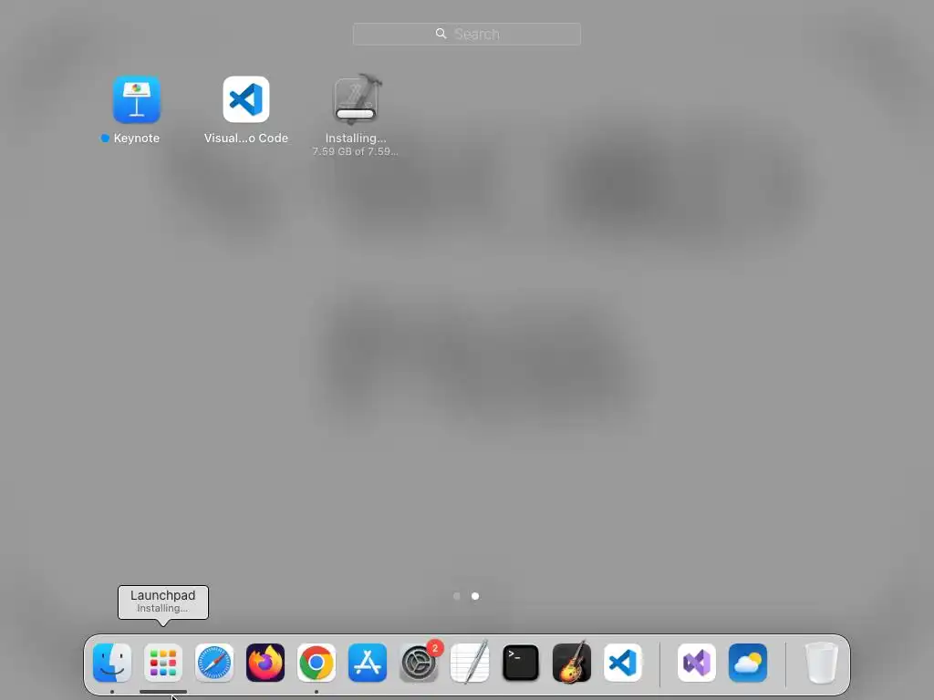Launch Visual Studio Code from Launchpad grid
Image resolution: width=934 pixels, height=700 pixels.
coord(246,99)
